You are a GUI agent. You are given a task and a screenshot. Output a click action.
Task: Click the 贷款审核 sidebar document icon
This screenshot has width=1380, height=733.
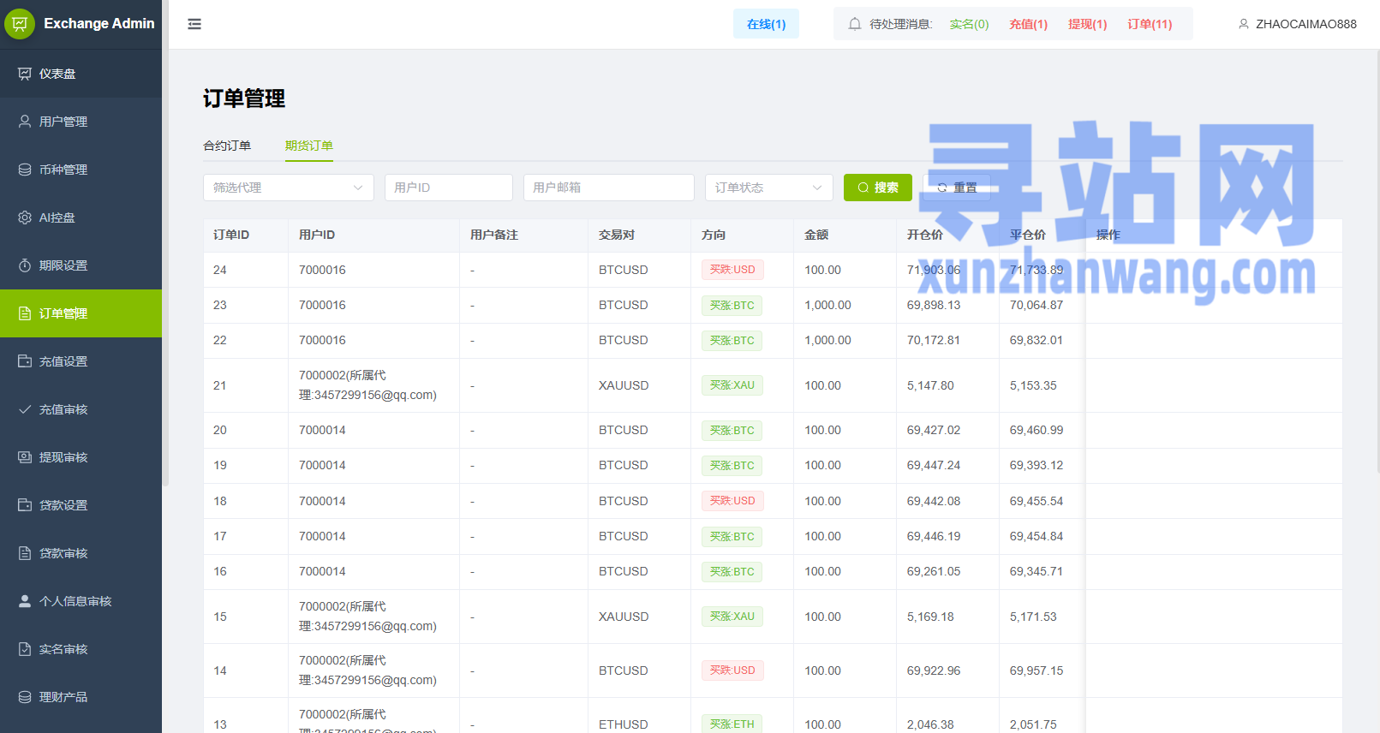coord(25,553)
